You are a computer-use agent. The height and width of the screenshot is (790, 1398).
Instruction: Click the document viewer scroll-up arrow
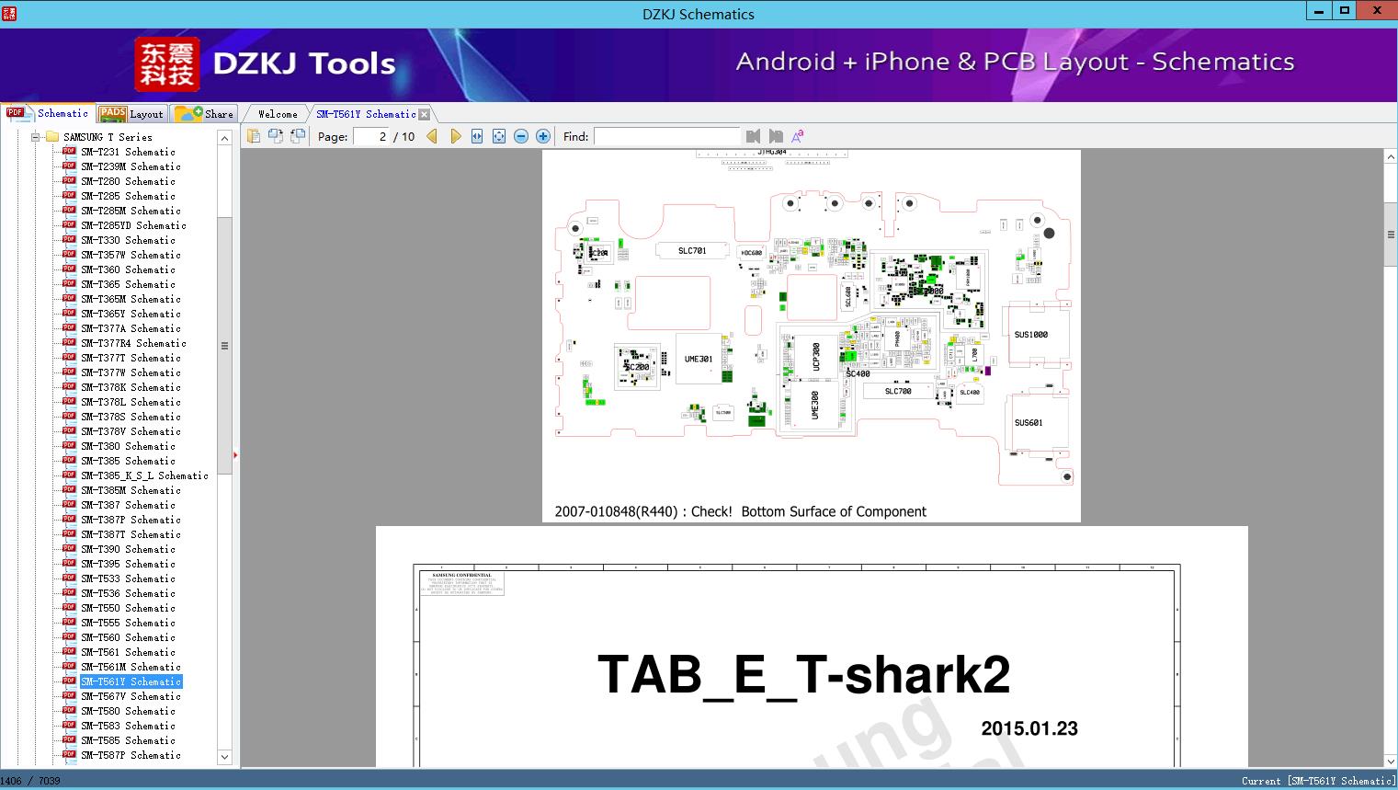tap(1391, 157)
